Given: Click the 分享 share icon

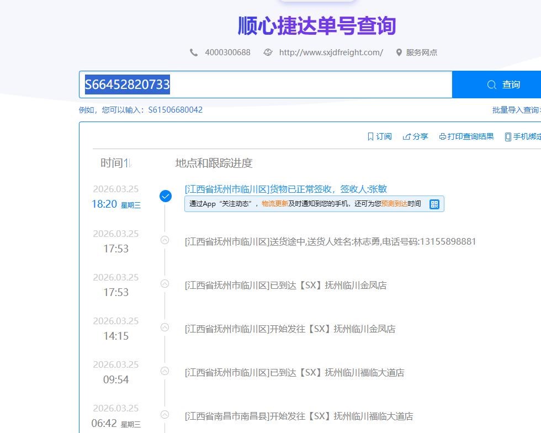Looking at the screenshot, I should (x=407, y=136).
